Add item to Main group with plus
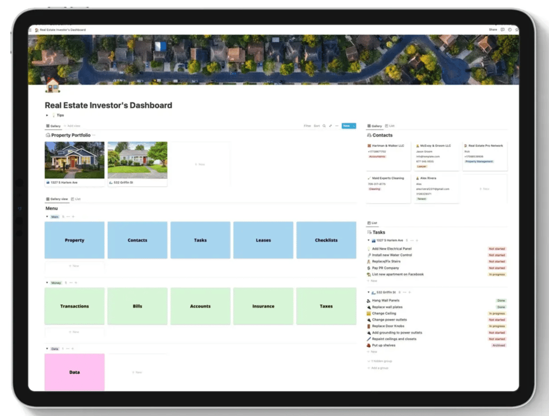The image size is (549, 416). (x=73, y=217)
